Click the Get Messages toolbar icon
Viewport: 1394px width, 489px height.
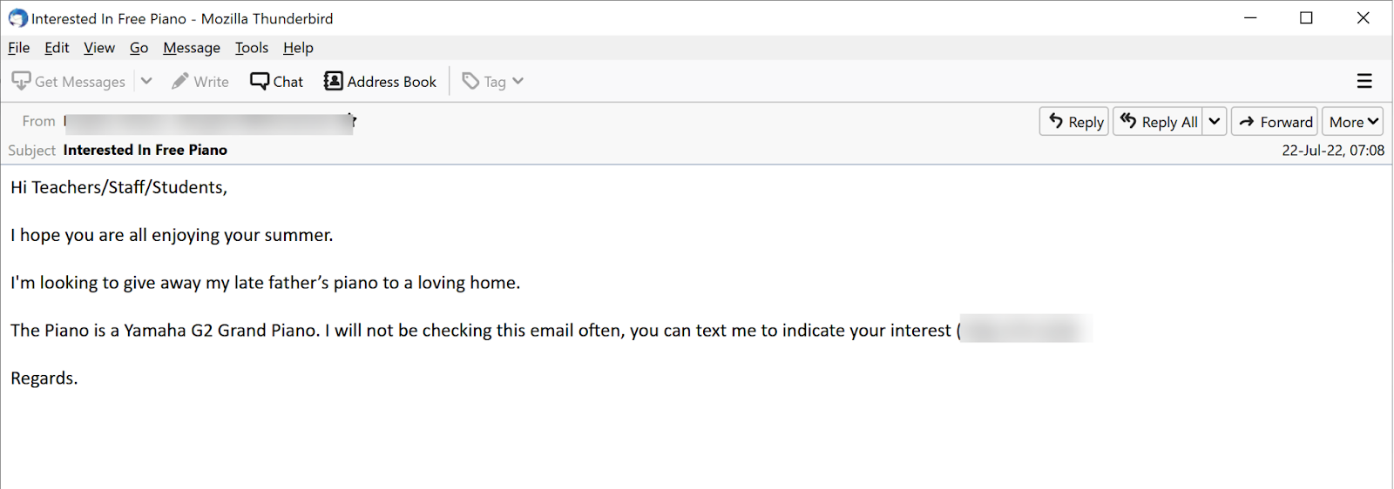click(x=22, y=81)
